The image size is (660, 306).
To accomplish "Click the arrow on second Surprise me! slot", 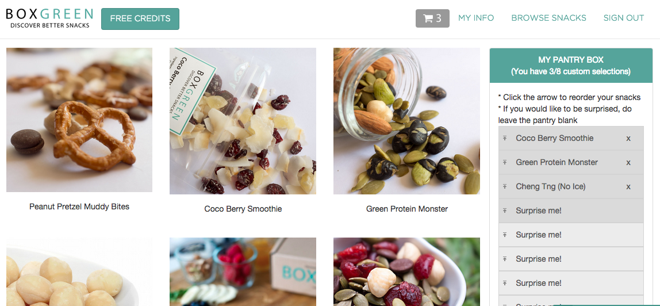I will [x=504, y=235].
